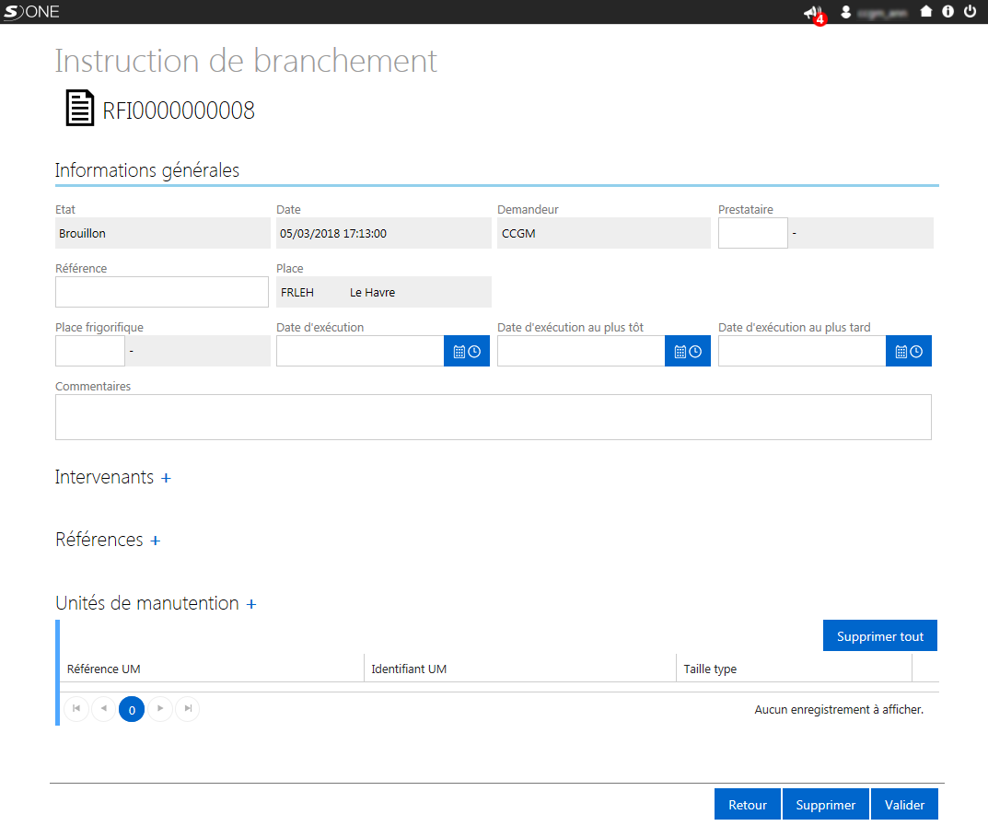Screen dimensions: 988x826
Task: Click the Valider button
Action: pos(905,805)
